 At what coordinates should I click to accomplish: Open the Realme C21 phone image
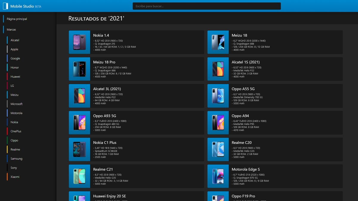pyautogui.click(x=79, y=176)
